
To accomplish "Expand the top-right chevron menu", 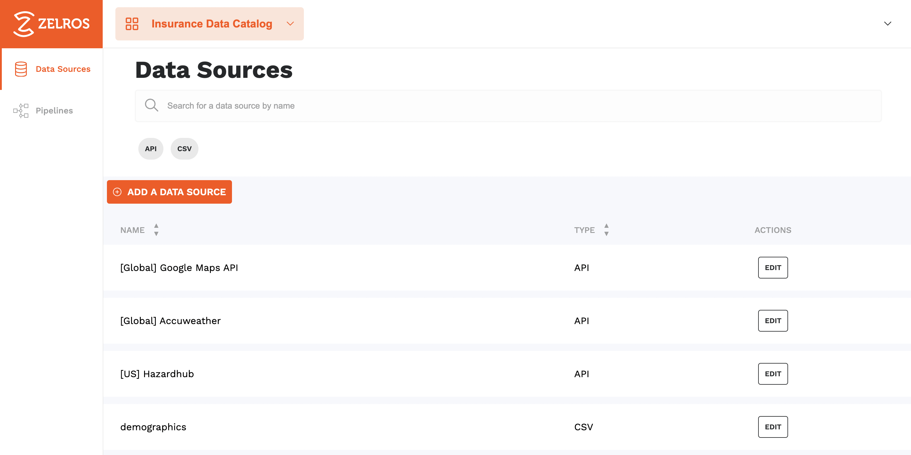I will tap(888, 24).
